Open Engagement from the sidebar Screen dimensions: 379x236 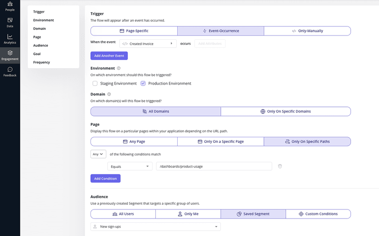pyautogui.click(x=10, y=55)
